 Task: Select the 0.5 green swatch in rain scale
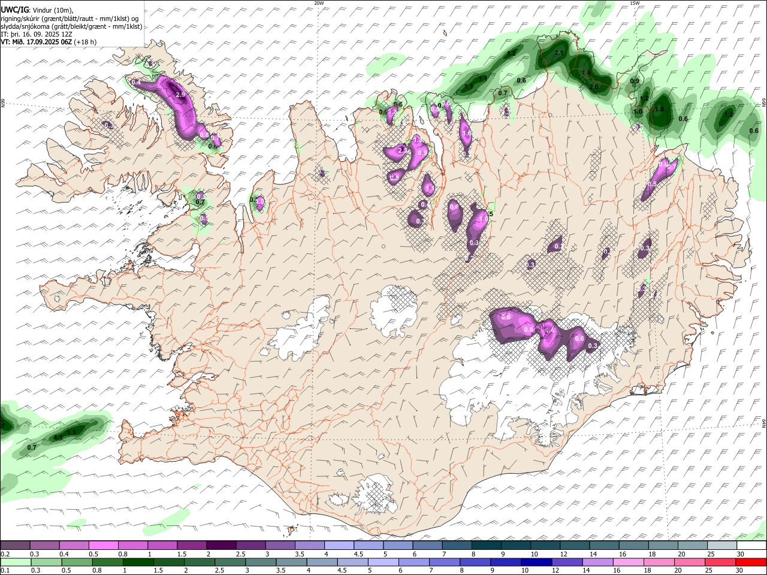76,562
